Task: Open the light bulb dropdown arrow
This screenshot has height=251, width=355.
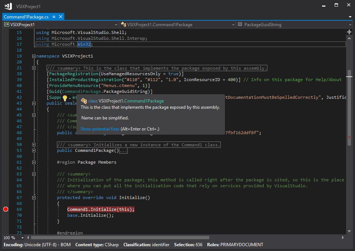Action: click(x=70, y=98)
